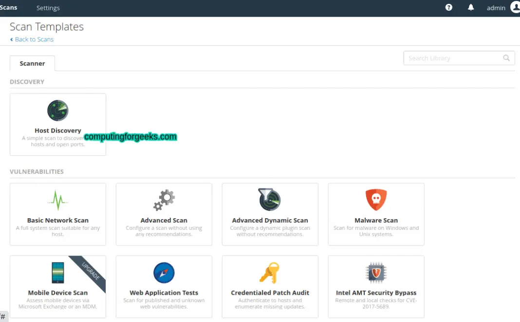This screenshot has height=322, width=520.
Task: Open the Advanced Scan gears icon
Action: pyautogui.click(x=164, y=199)
